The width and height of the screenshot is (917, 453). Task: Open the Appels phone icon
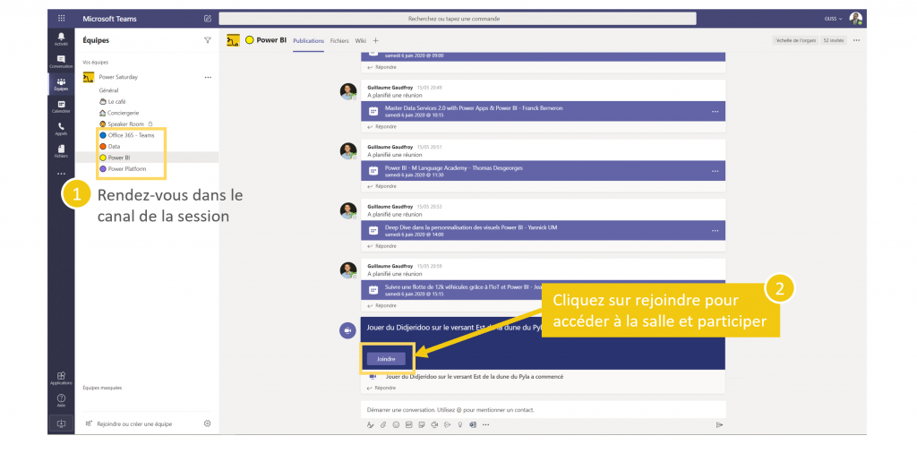pos(61,128)
